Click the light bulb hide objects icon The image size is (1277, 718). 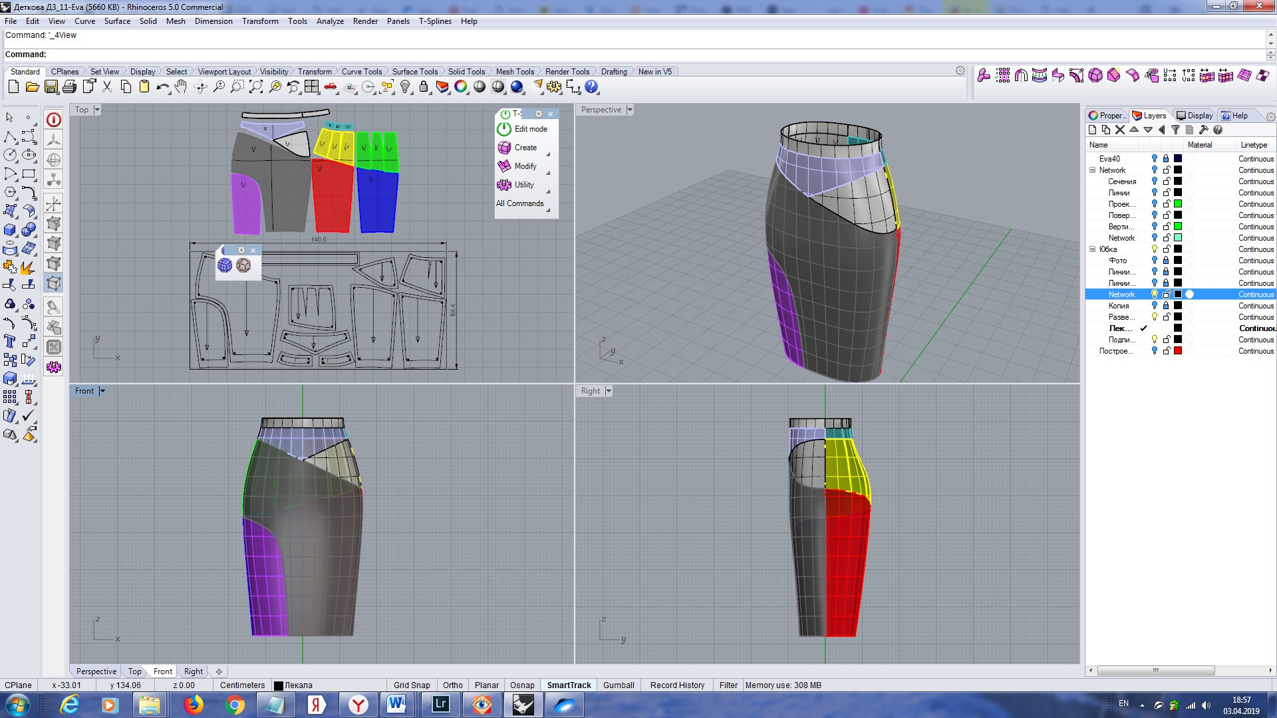pos(405,87)
